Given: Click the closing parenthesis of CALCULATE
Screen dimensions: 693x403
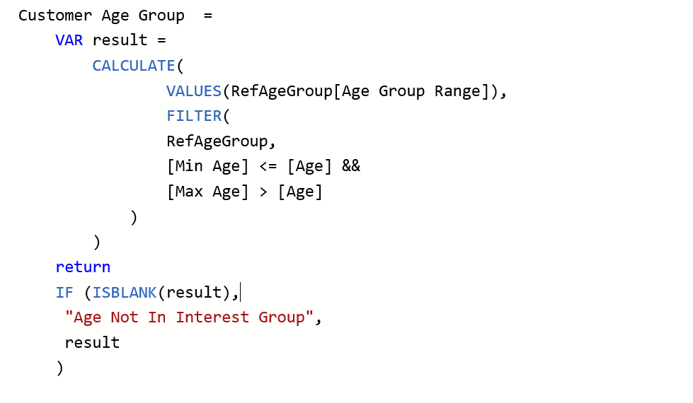Looking at the screenshot, I should [97, 243].
